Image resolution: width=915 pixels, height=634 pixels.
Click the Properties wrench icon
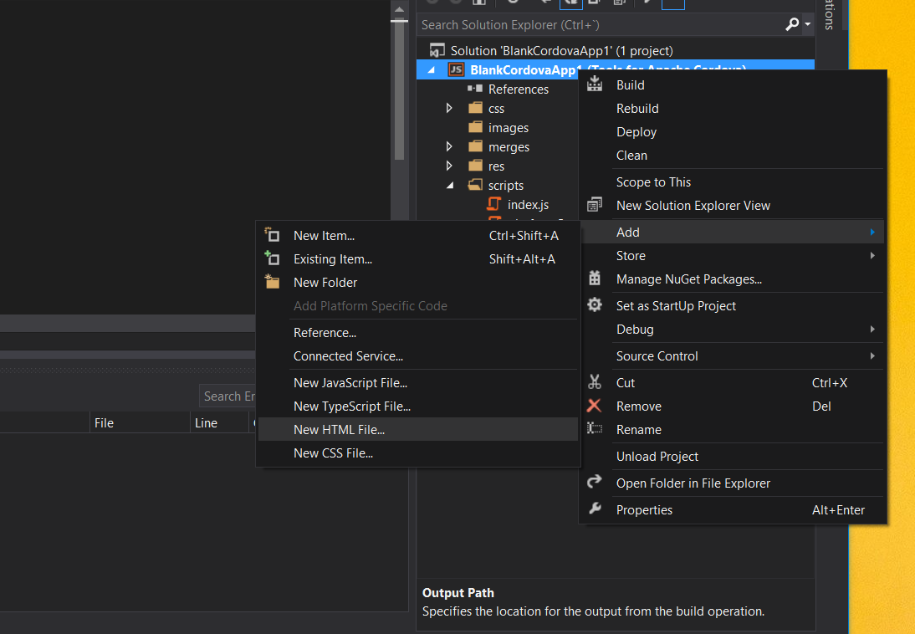[x=595, y=509]
